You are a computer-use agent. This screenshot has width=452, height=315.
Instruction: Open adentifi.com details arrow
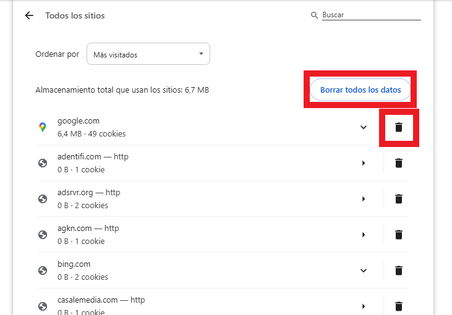pos(364,163)
